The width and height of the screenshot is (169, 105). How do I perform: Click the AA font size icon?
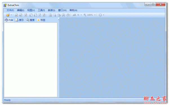(x=74, y=15)
